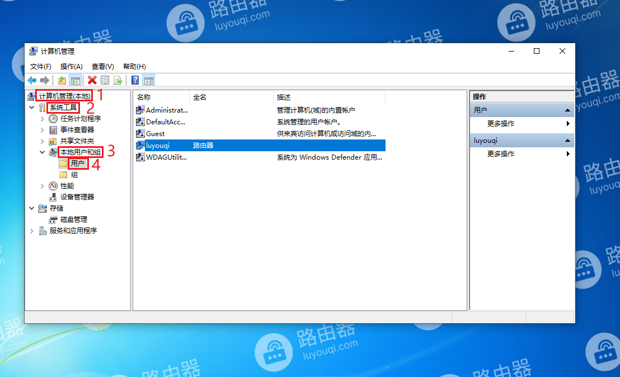Select 计算机管理(本地) root node
Viewport: 620px width, 377px height.
(64, 96)
